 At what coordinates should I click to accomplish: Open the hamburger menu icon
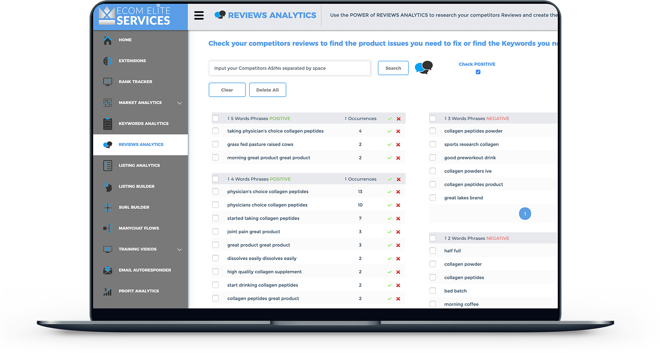tap(199, 16)
